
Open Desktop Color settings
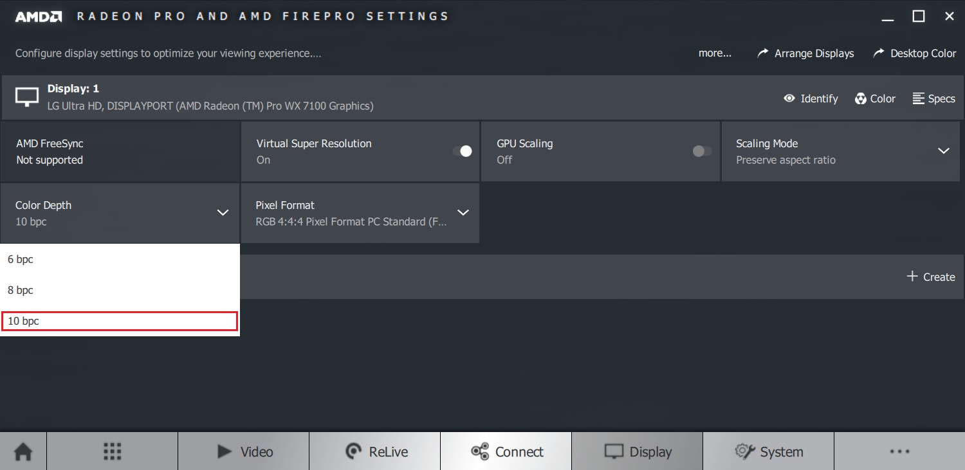pyautogui.click(x=914, y=53)
